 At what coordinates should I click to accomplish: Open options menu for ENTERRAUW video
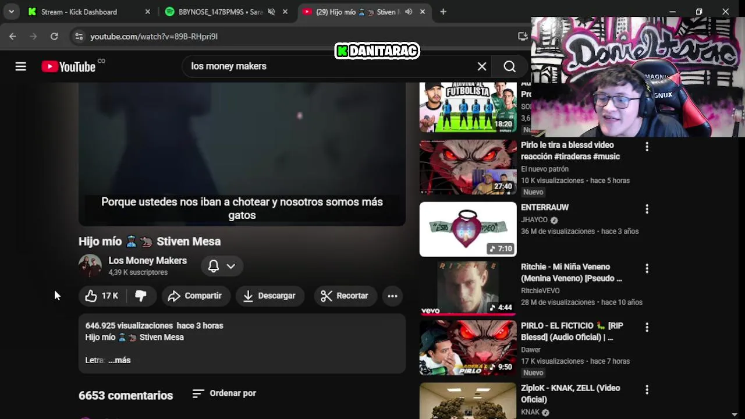647,209
